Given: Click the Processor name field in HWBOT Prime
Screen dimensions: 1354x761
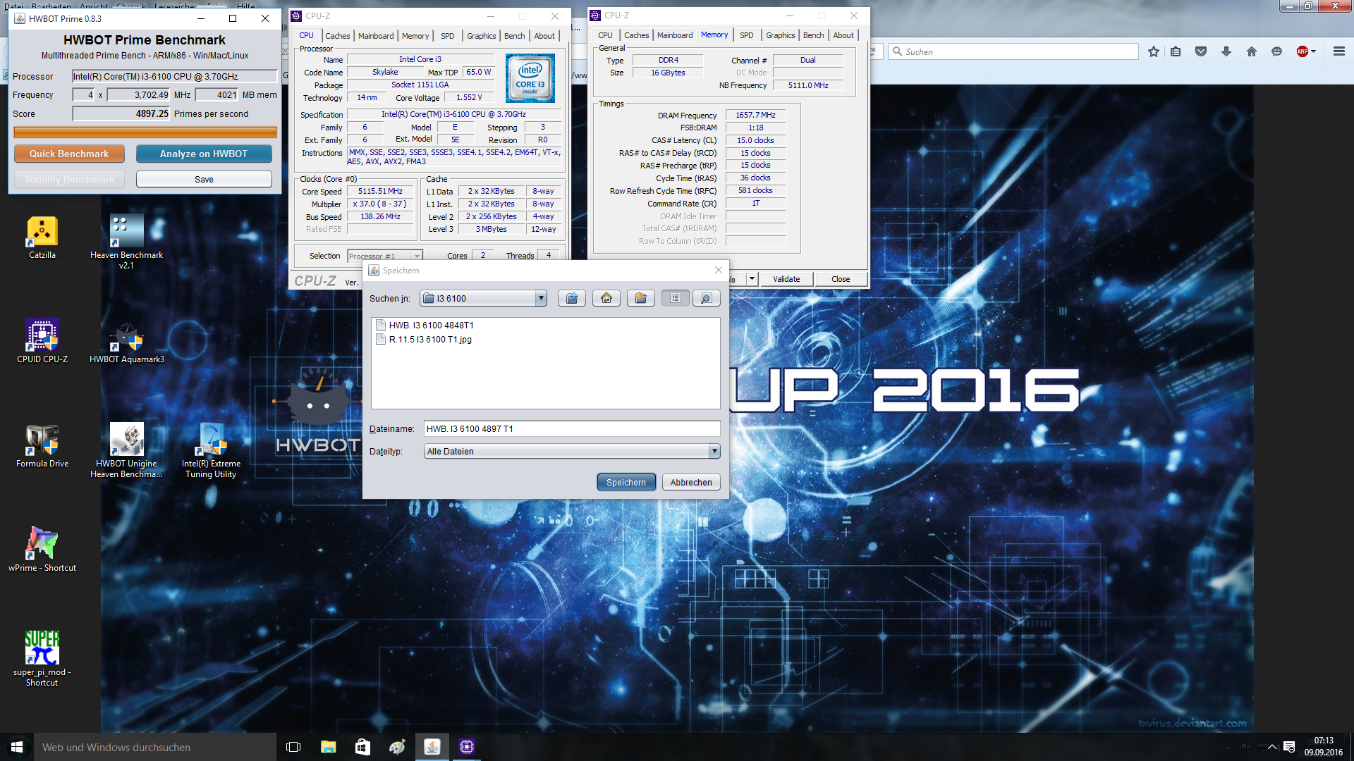Looking at the screenshot, I should coord(175,76).
